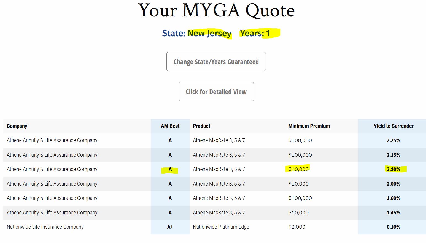Click the highlighted New Jersey state text
The width and height of the screenshot is (426, 243).
tap(209, 33)
